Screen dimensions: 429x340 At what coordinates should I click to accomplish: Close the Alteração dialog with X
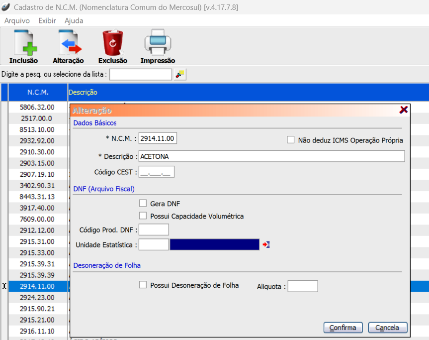(404, 110)
